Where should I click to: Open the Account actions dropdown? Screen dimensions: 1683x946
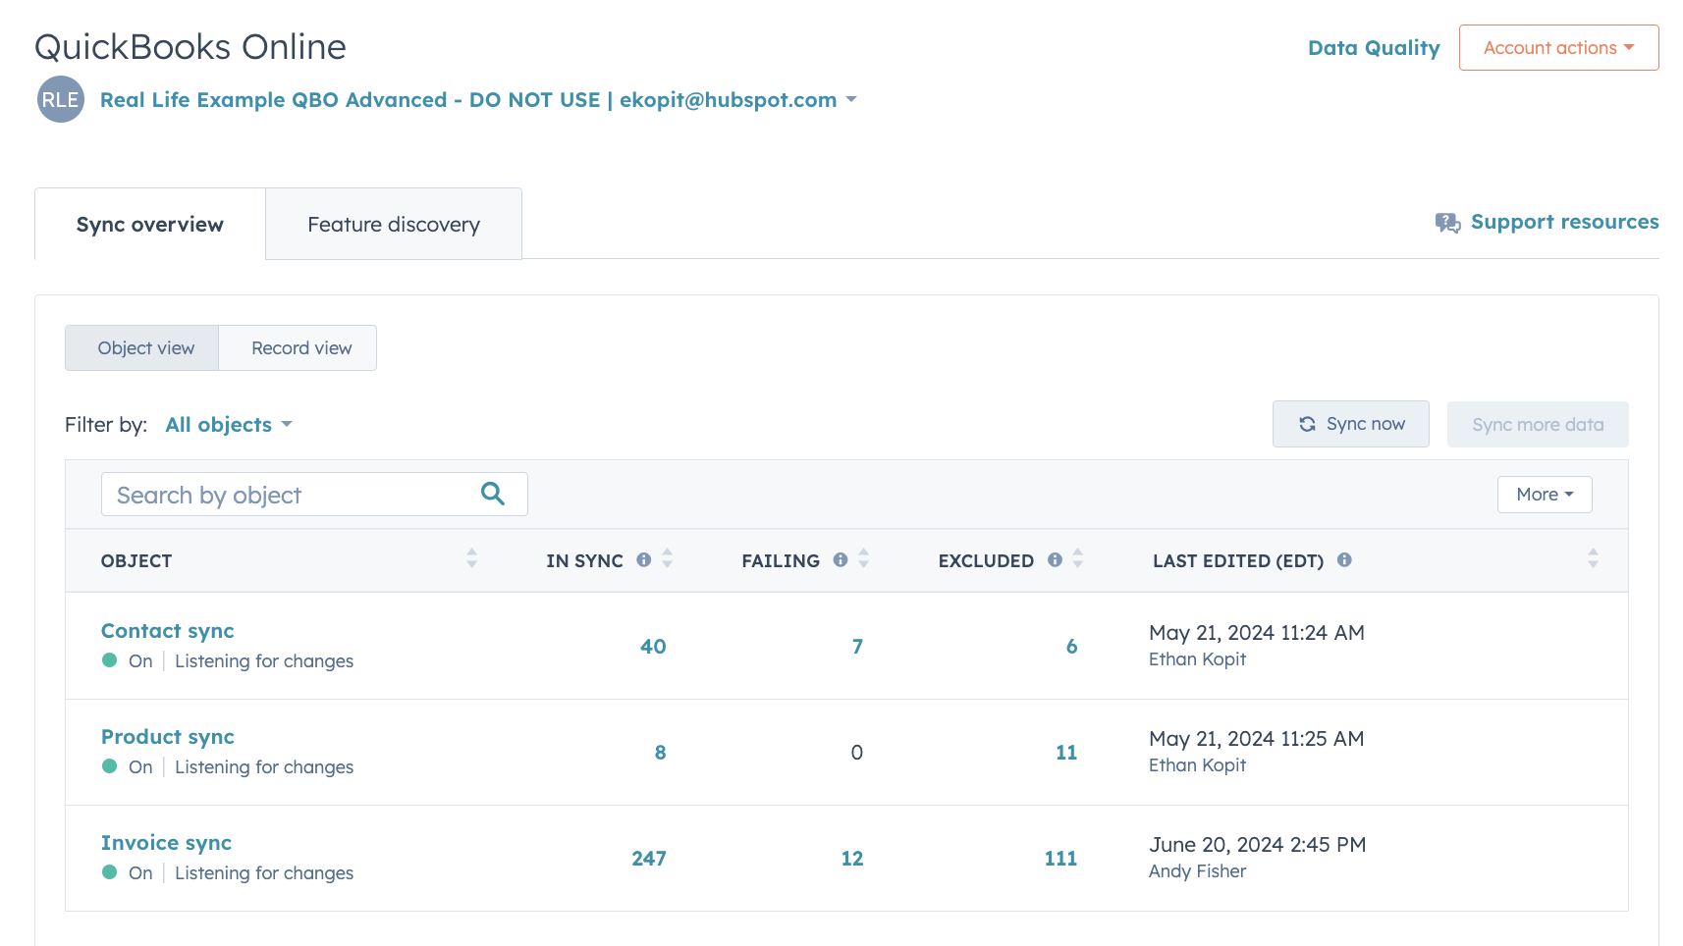1557,47
